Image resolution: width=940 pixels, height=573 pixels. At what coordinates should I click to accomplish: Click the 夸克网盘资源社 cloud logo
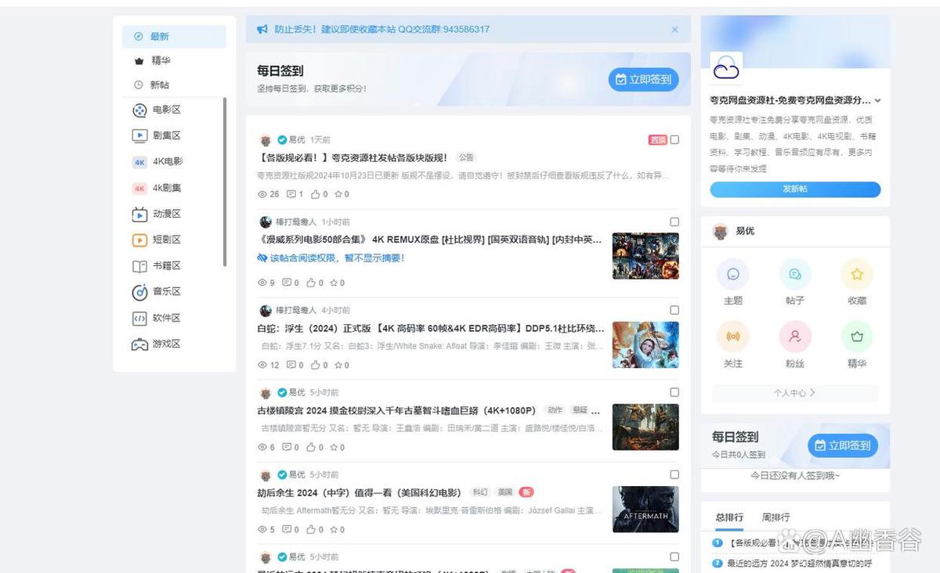pyautogui.click(x=726, y=70)
